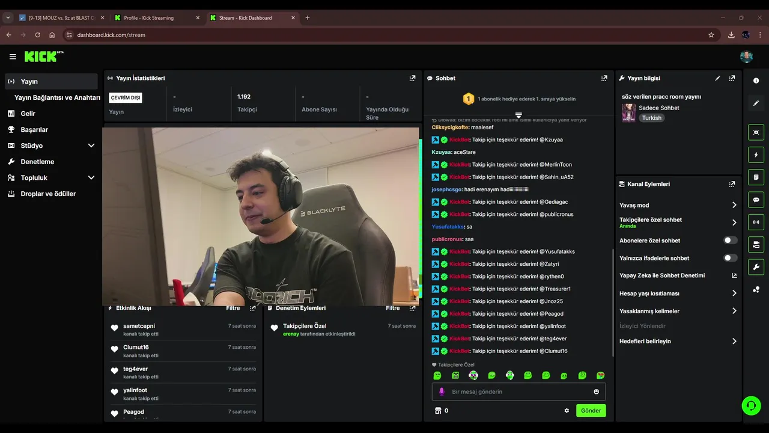Image resolution: width=769 pixels, height=433 pixels.
Task: Click the ÇEVRİM DIŞI status badge
Action: pos(125,97)
